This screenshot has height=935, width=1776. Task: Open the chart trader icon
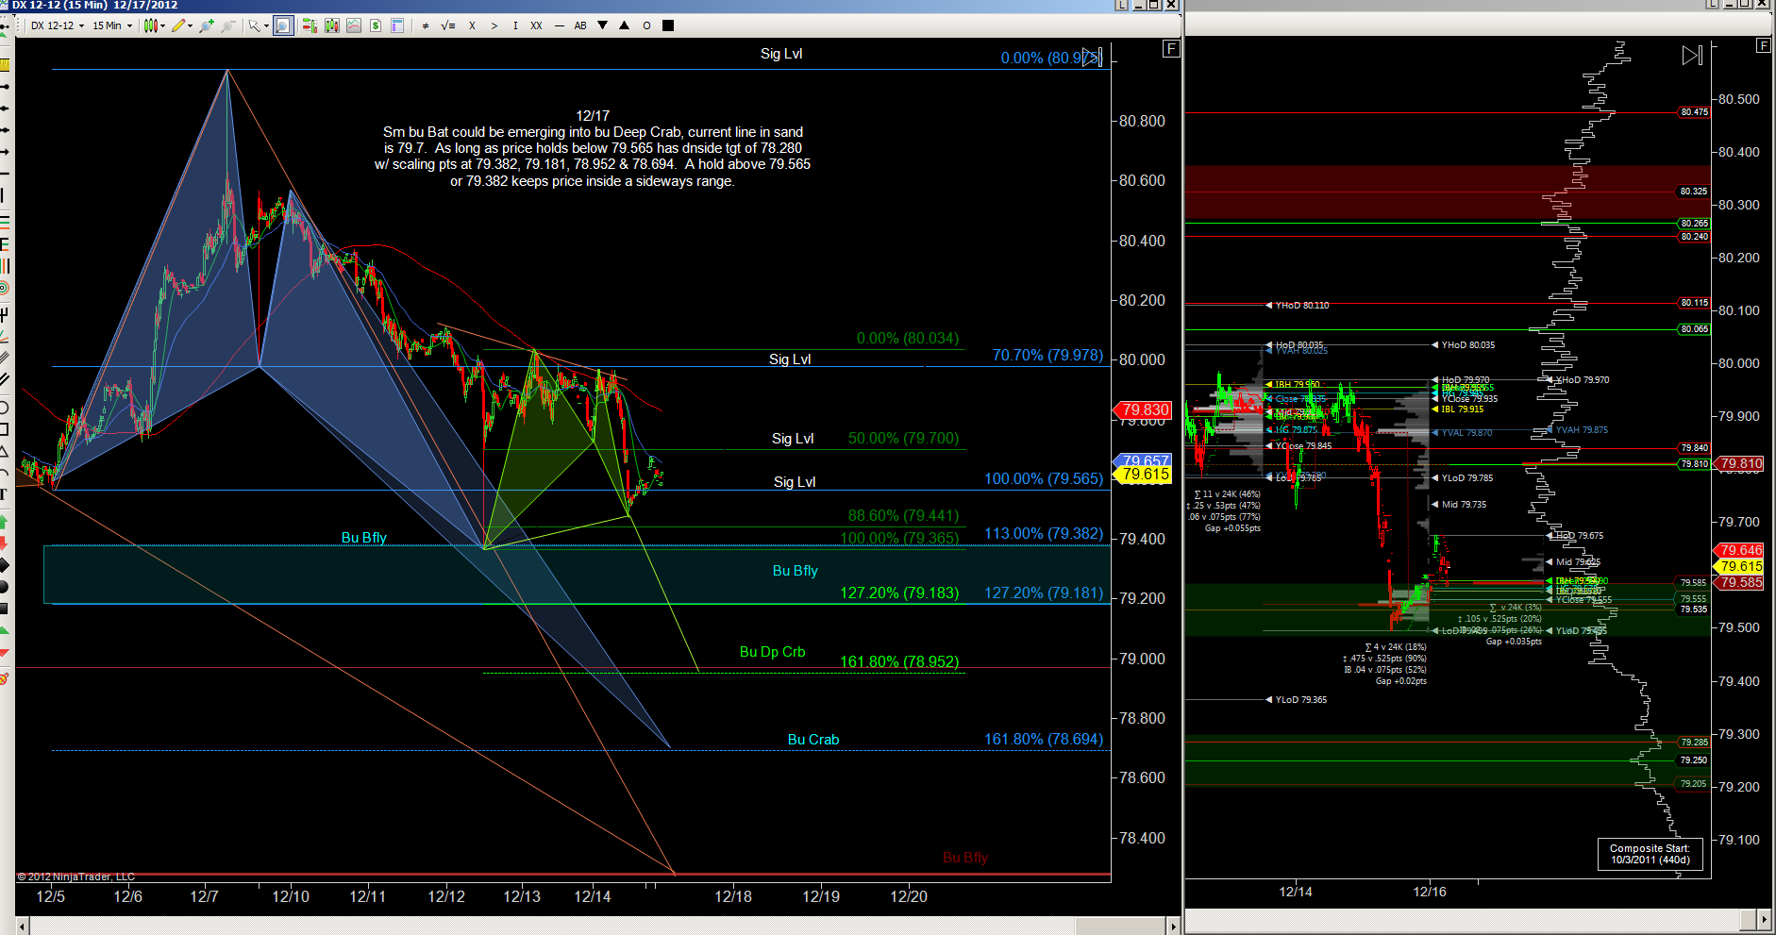(x=309, y=25)
